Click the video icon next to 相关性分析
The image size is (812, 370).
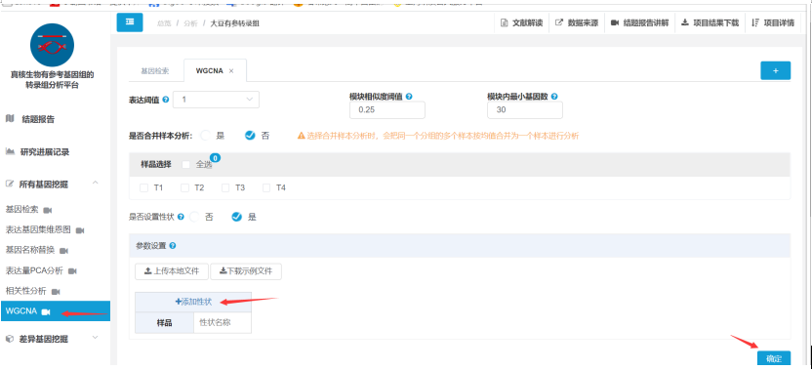(56, 292)
